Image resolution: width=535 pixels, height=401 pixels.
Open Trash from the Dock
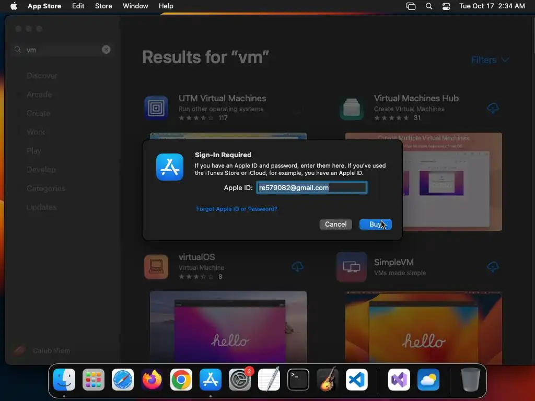(471, 380)
